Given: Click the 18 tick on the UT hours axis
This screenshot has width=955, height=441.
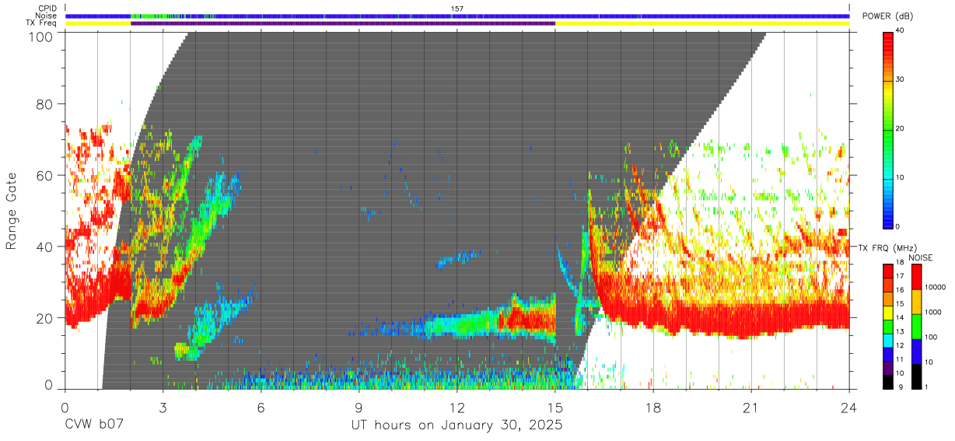Looking at the screenshot, I should (x=653, y=406).
